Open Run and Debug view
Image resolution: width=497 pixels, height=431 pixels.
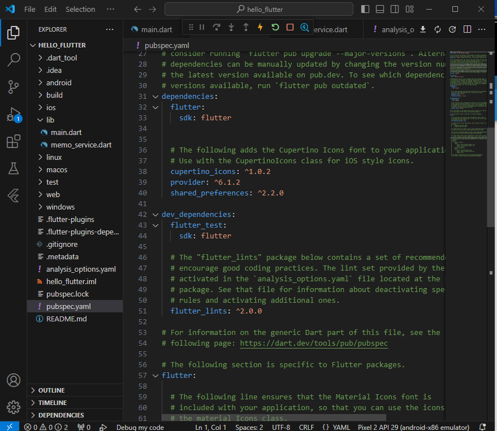(x=14, y=114)
